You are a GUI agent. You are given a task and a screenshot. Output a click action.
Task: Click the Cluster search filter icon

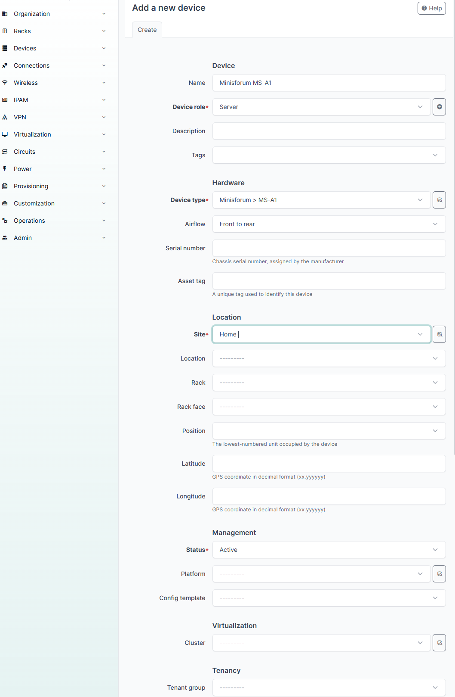[439, 643]
